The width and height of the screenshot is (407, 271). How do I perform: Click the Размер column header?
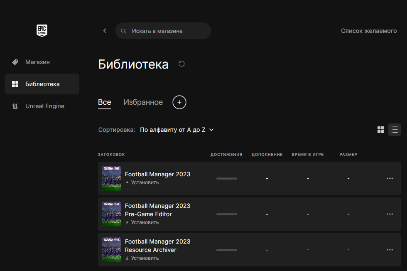pos(348,155)
